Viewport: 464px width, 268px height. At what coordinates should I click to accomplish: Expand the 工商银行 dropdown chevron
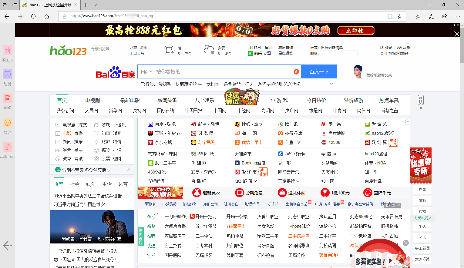point(298,181)
